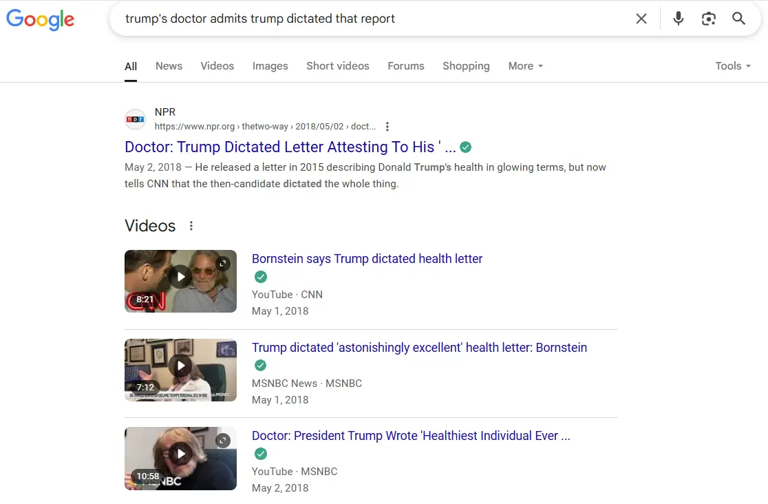768x504 pixels.
Task: Click 'YouTube · CNN' source text
Action: [287, 295]
